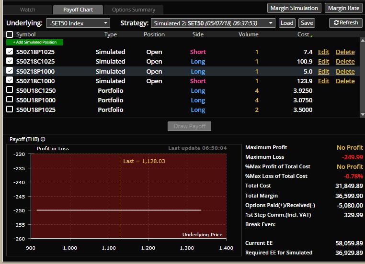This screenshot has height=264, width=365.
Task: Delete the S50Z18C1000 position
Action: coord(345,81)
